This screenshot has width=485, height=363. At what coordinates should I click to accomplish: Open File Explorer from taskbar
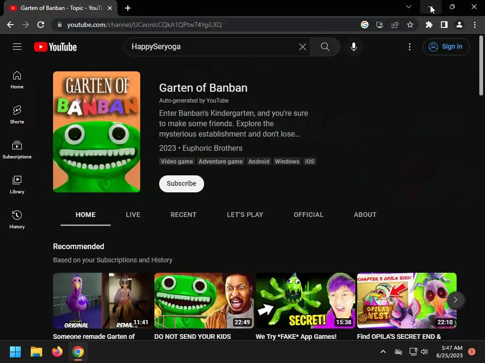point(36,352)
